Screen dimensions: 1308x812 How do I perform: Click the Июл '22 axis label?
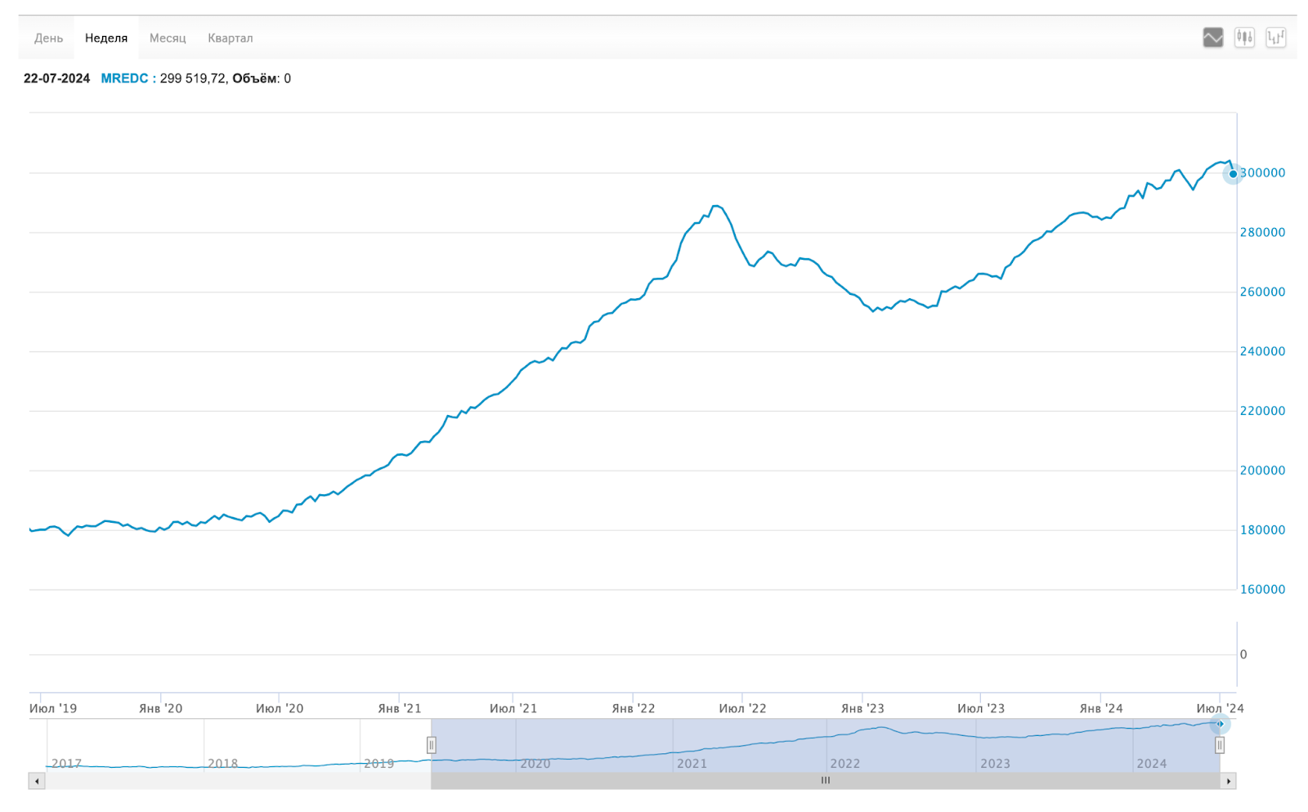743,708
